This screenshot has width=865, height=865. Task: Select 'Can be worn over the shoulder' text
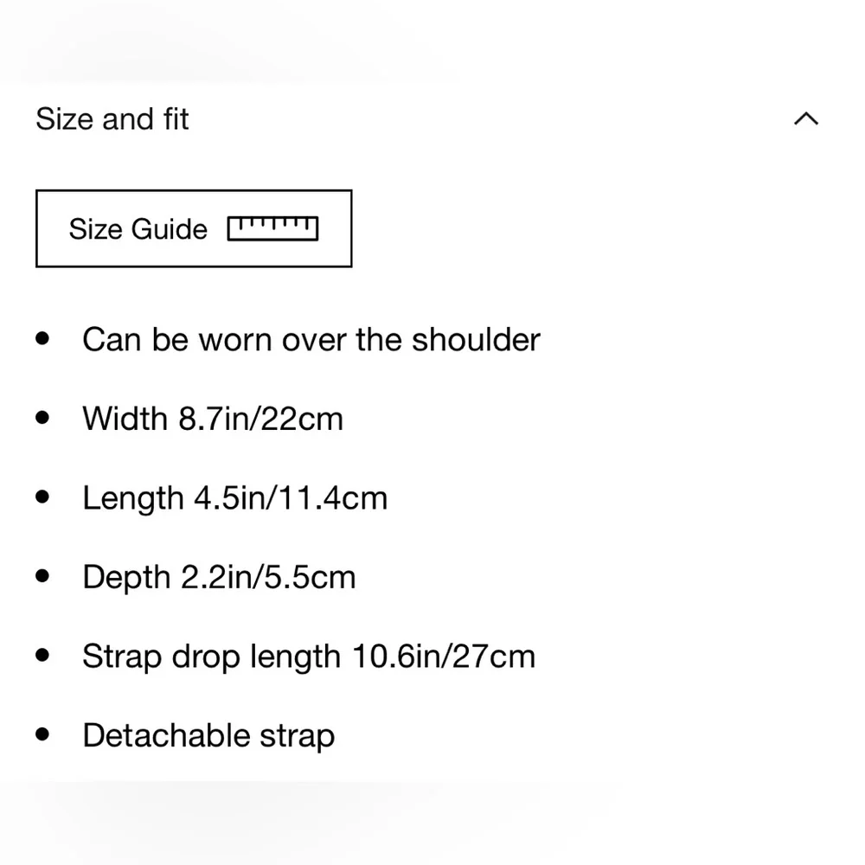311,340
